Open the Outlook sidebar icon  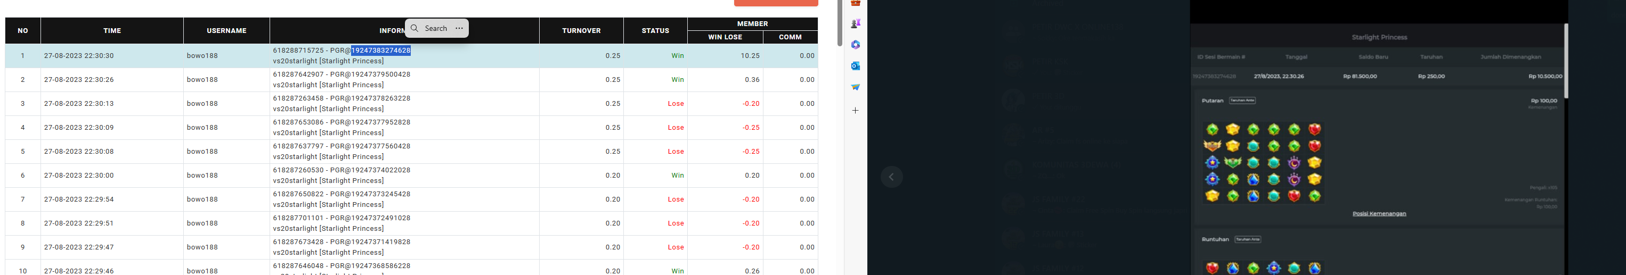[x=855, y=65]
